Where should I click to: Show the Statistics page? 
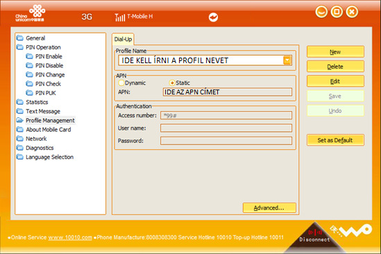[37, 102]
